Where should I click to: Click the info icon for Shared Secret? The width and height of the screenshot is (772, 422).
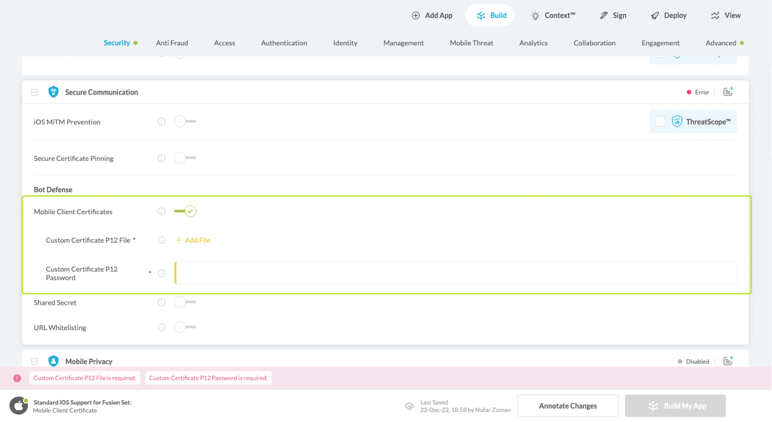[x=161, y=302]
